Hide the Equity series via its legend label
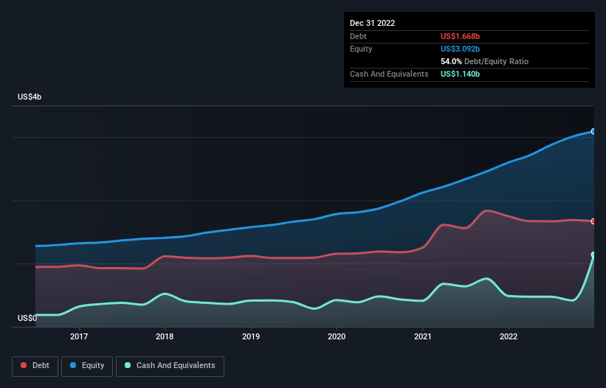The width and height of the screenshot is (606, 388). (92, 366)
